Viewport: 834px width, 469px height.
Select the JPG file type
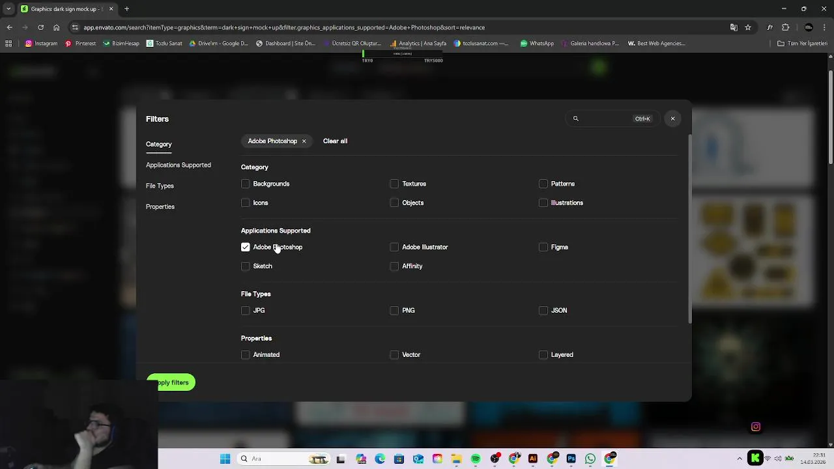pos(246,310)
